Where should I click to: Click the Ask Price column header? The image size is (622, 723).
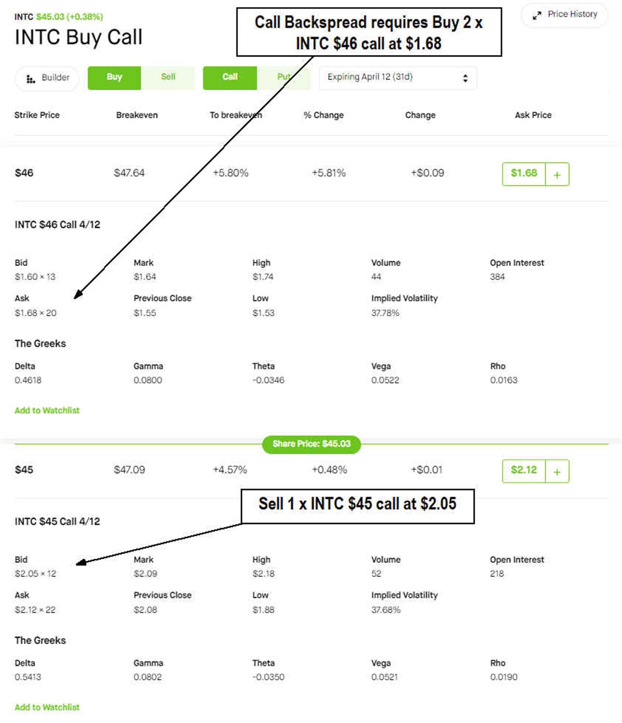(533, 115)
